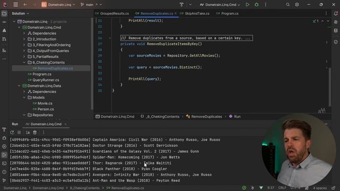This screenshot has width=340, height=191.
Task: Open the Build tool window hammer icon
Action: 4,129
